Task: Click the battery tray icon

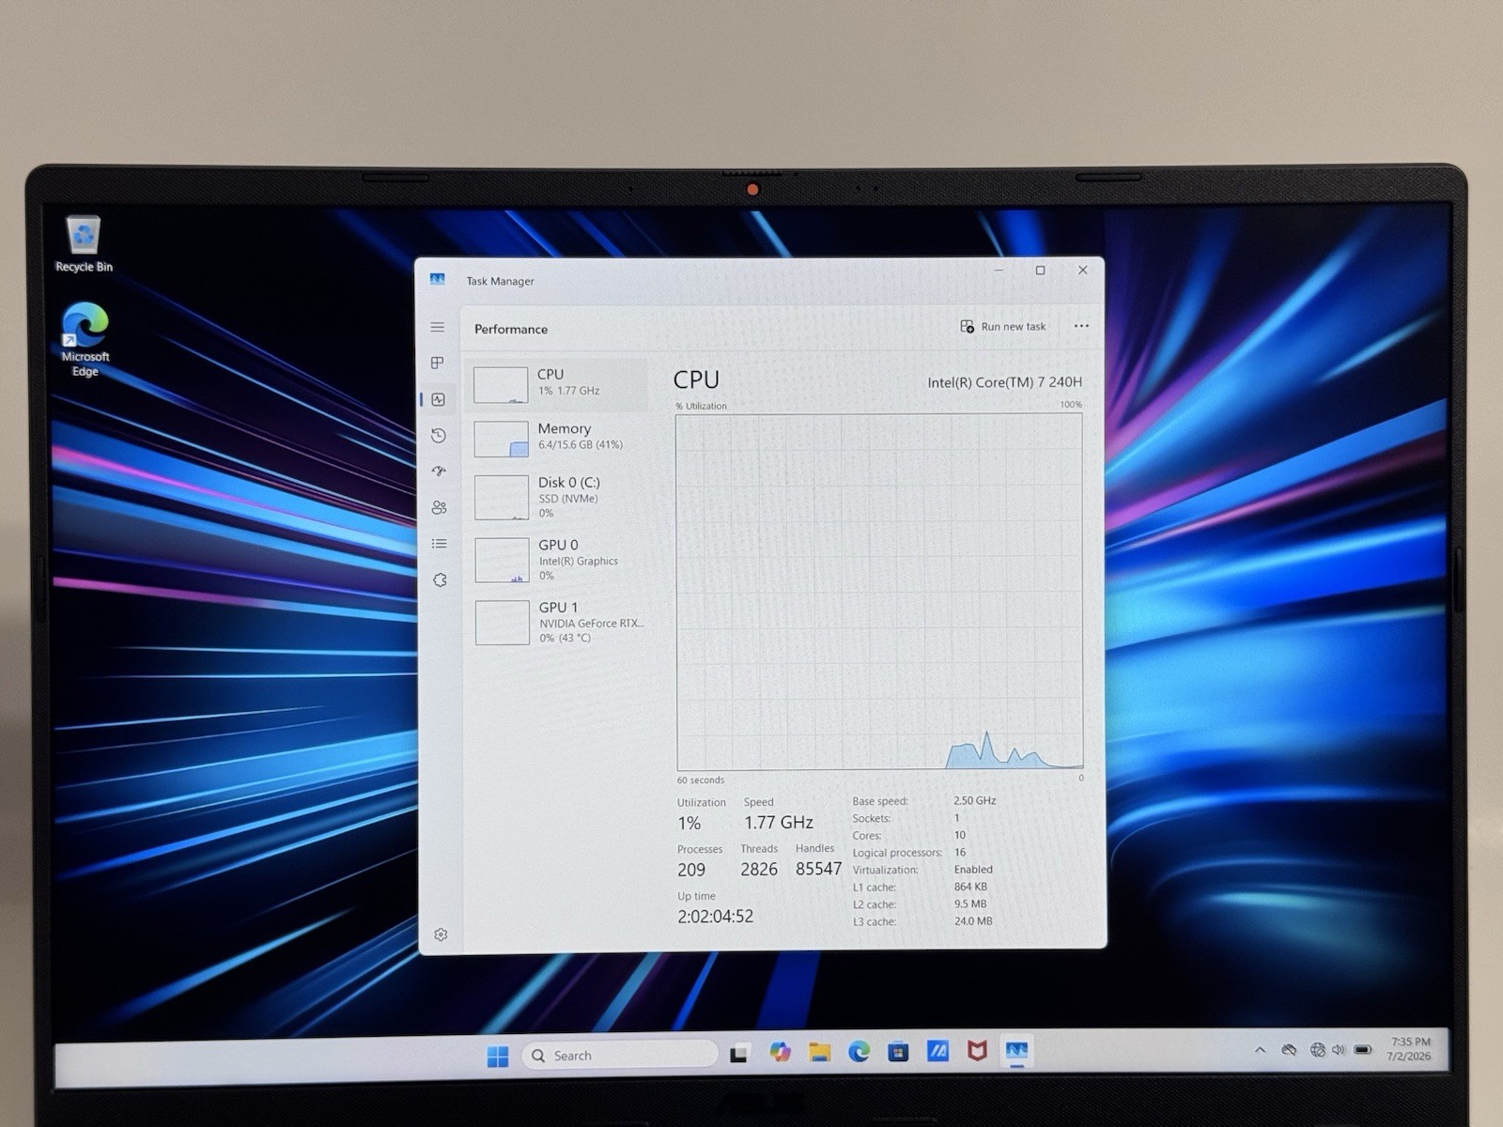Action: tap(1363, 1049)
